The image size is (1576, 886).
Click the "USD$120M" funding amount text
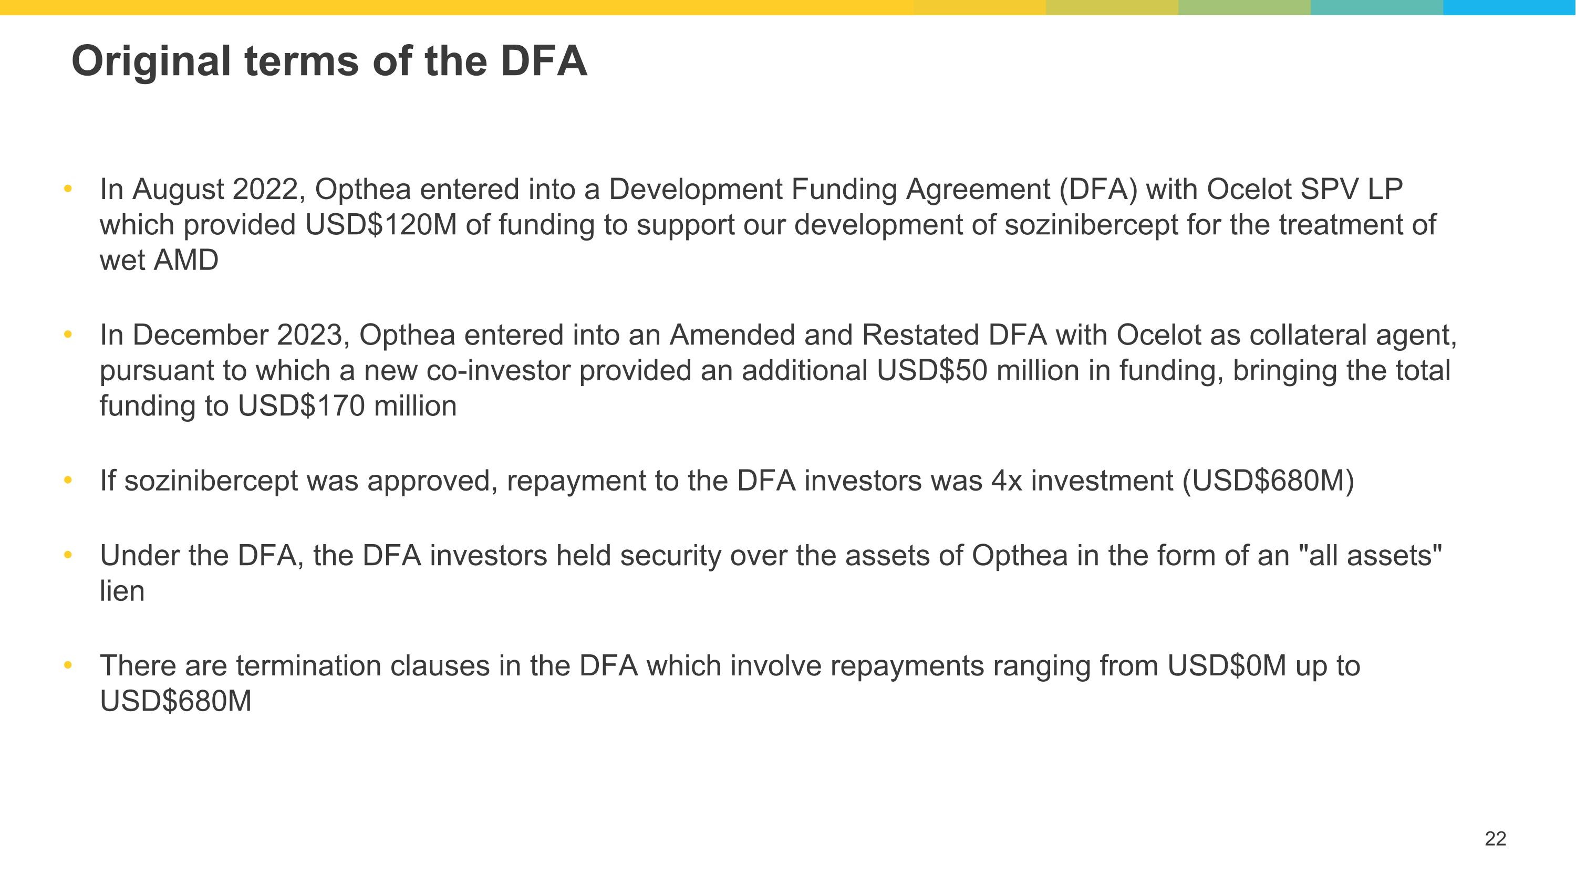click(380, 225)
